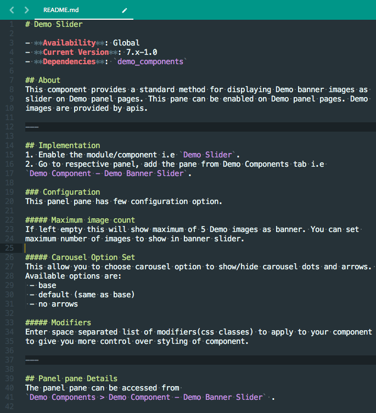
Task: Click the 'Maximum image count' heading
Action: tap(93, 220)
